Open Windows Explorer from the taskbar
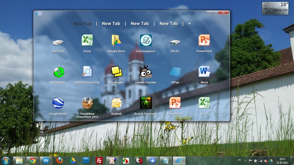294x165 pixels. click(19, 161)
